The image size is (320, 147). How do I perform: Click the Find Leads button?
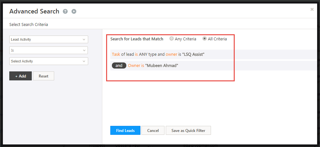coord(125,130)
